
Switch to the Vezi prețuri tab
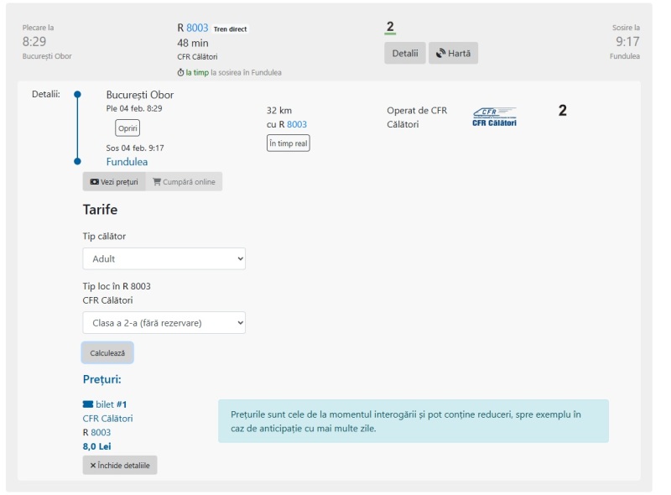click(114, 182)
